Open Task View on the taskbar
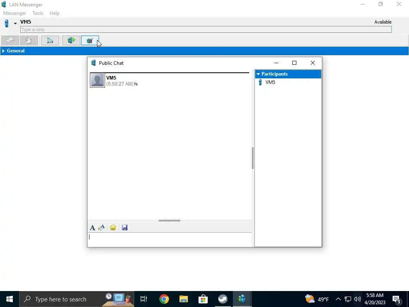The height and width of the screenshot is (307, 409). click(x=144, y=299)
